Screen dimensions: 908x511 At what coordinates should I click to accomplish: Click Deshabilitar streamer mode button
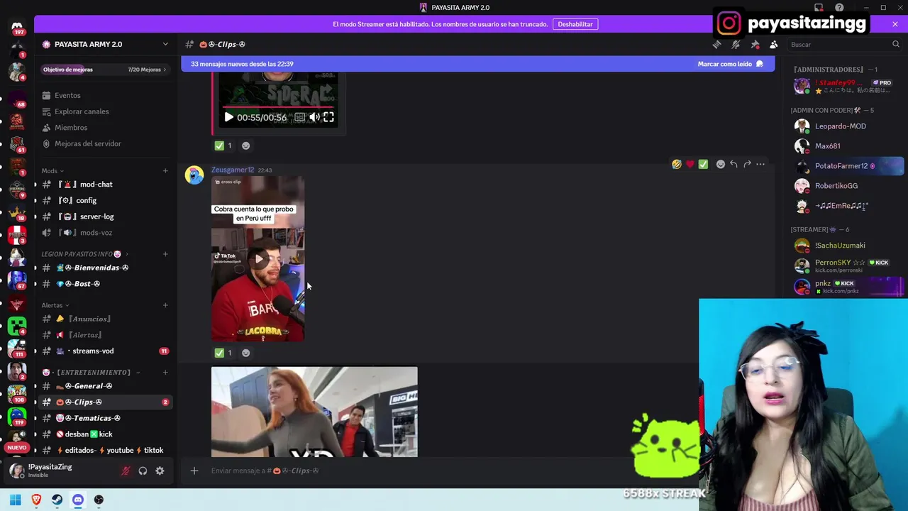575,24
